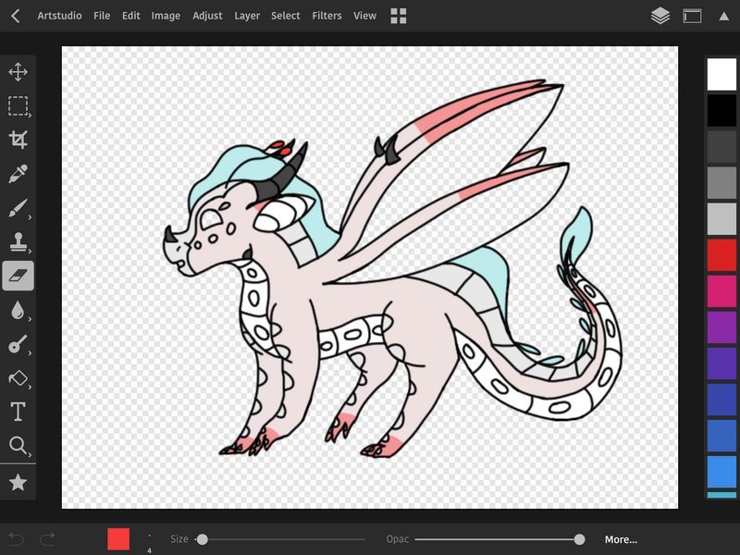This screenshot has height=555, width=740.
Task: Go back using the back arrow
Action: [16, 16]
